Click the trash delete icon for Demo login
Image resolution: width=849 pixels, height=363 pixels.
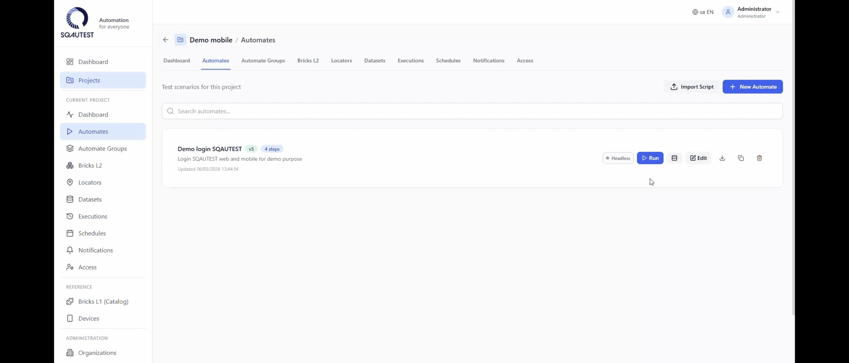759,158
